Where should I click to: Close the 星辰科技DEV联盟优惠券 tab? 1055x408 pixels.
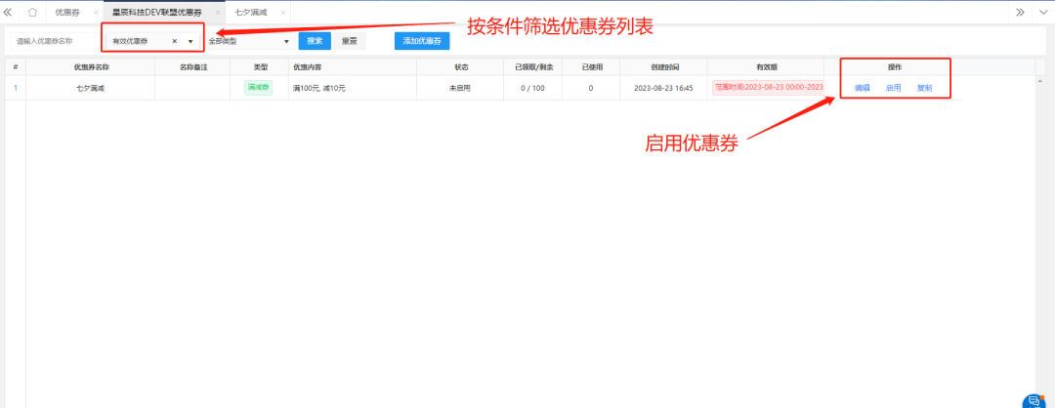tap(218, 13)
